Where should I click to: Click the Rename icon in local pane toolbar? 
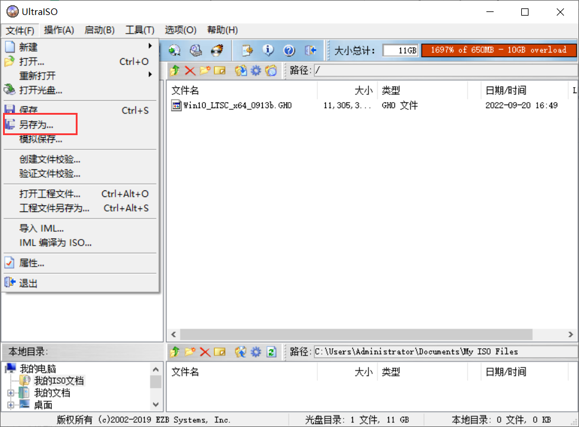(219, 352)
